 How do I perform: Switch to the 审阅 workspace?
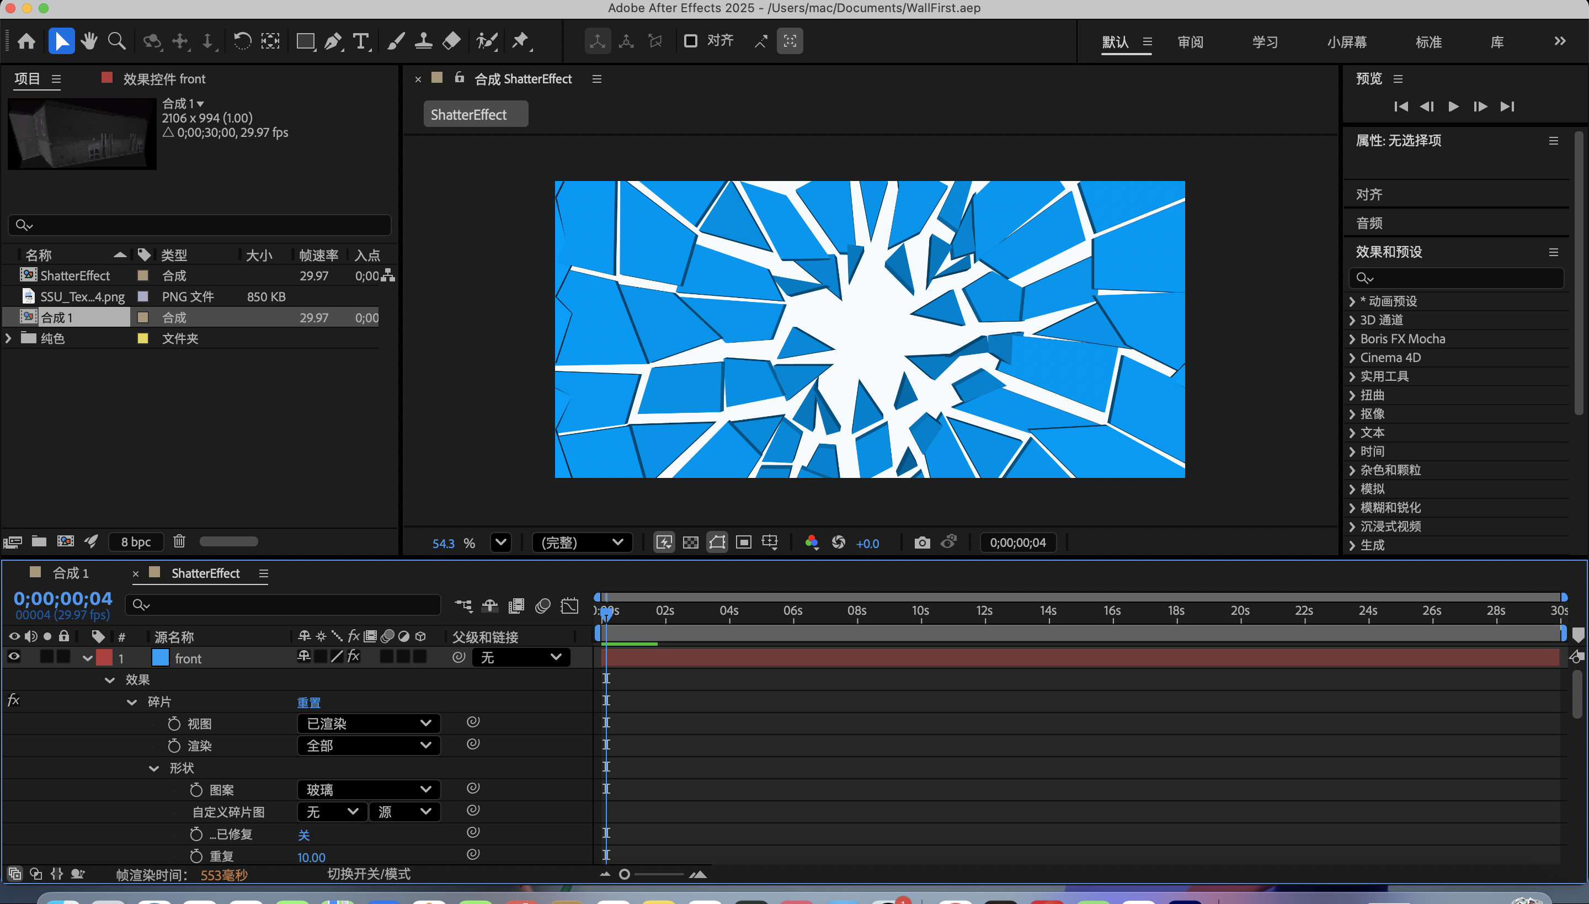(1190, 41)
